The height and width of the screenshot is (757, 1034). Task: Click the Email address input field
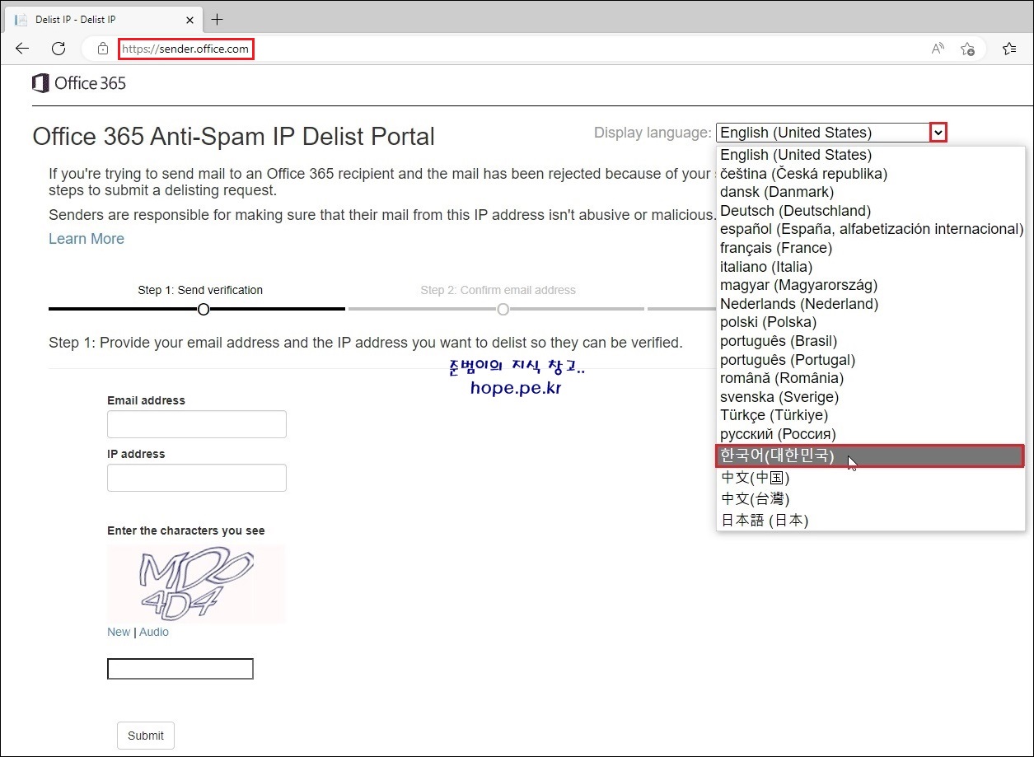click(x=197, y=424)
